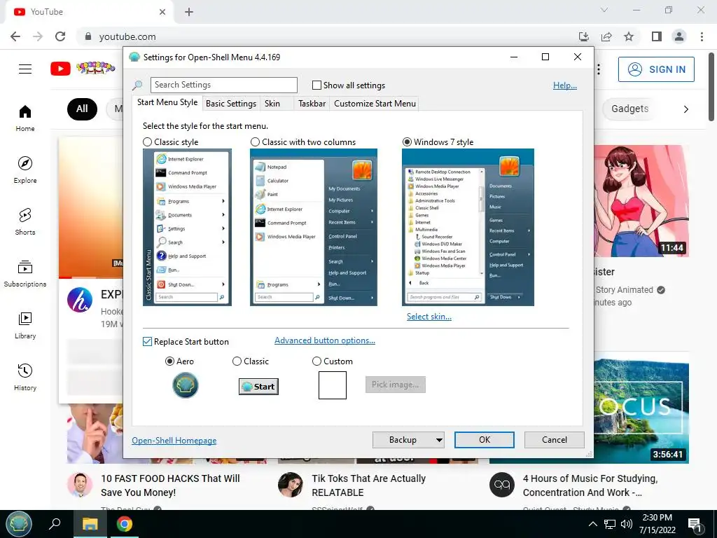Click the install app icon in address bar

[583, 36]
